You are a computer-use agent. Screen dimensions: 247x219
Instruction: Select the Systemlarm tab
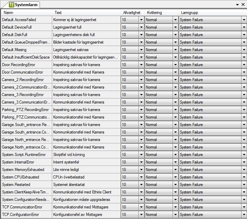23,5
